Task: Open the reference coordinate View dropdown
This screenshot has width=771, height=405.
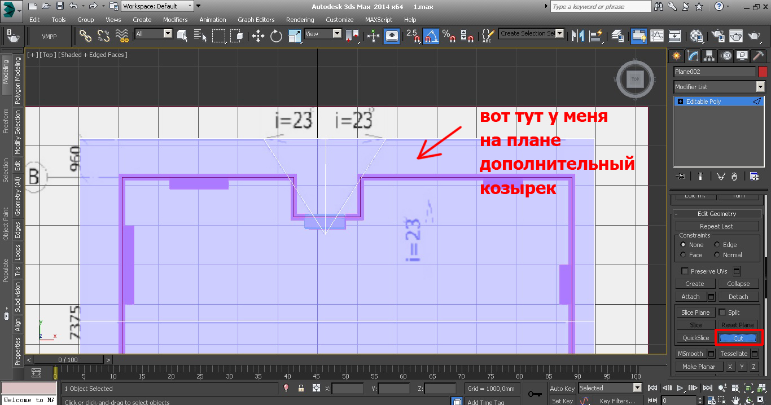Action: [x=323, y=34]
